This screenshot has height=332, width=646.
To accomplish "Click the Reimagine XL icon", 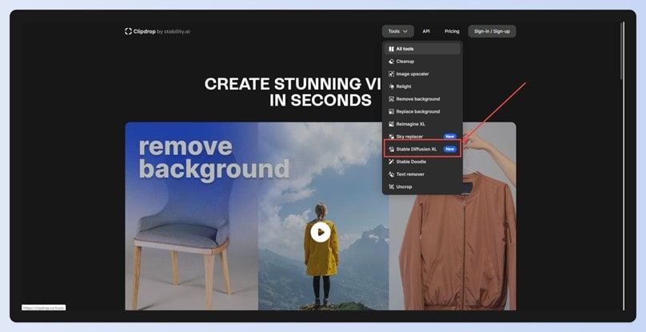I will click(x=392, y=124).
